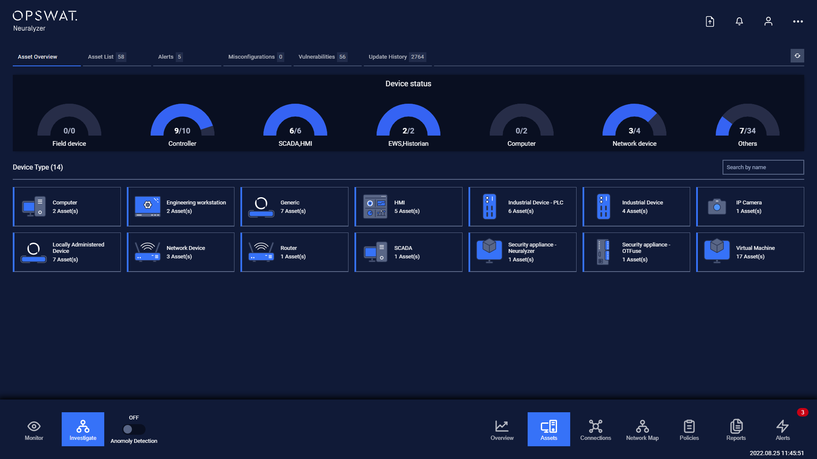Click the upload file icon in header
817x459 pixels.
pyautogui.click(x=710, y=21)
